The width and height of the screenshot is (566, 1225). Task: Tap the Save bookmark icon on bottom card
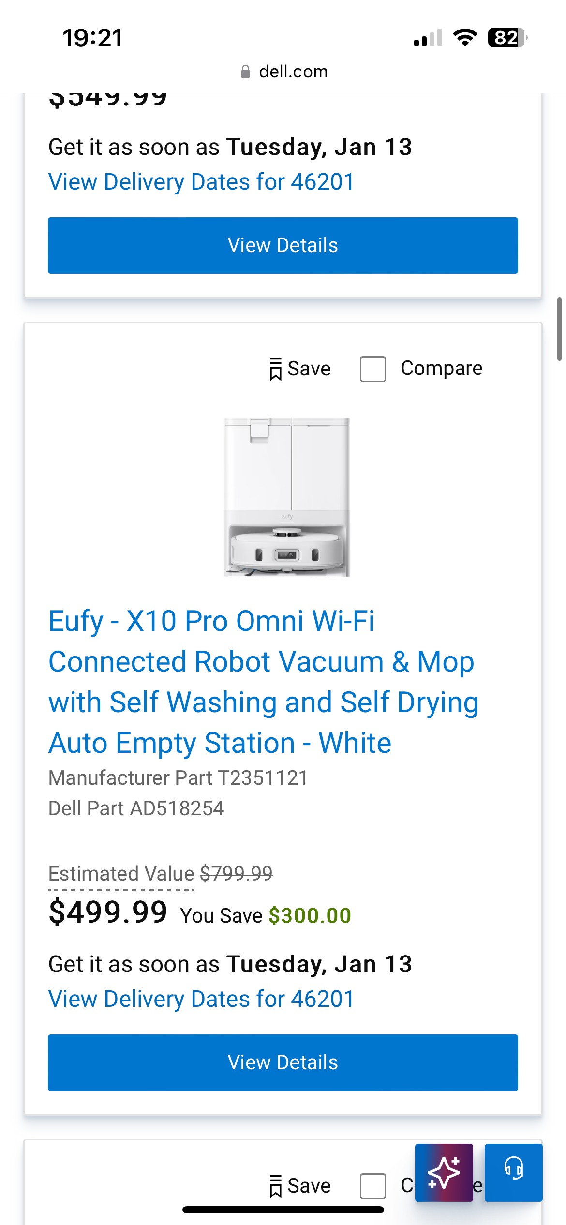pyautogui.click(x=276, y=1186)
